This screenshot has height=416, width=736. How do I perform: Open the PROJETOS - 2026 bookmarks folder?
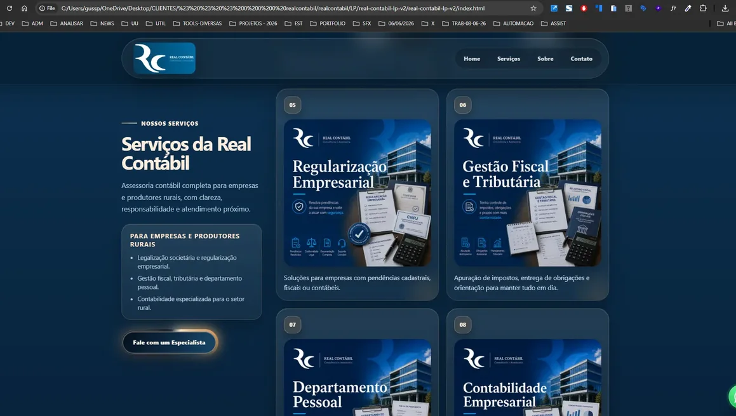pyautogui.click(x=253, y=23)
